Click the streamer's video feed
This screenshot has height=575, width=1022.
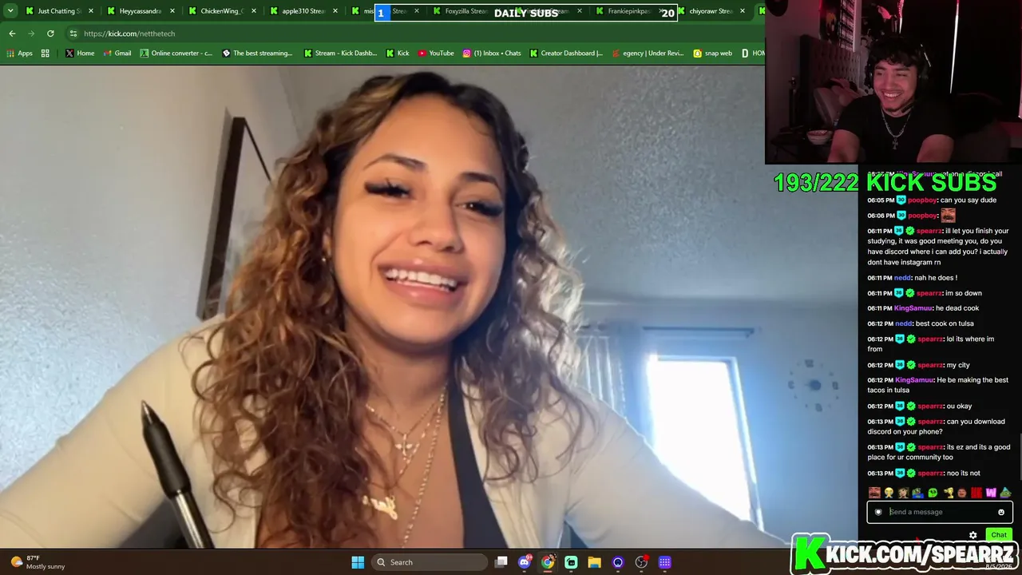pyautogui.click(x=893, y=82)
